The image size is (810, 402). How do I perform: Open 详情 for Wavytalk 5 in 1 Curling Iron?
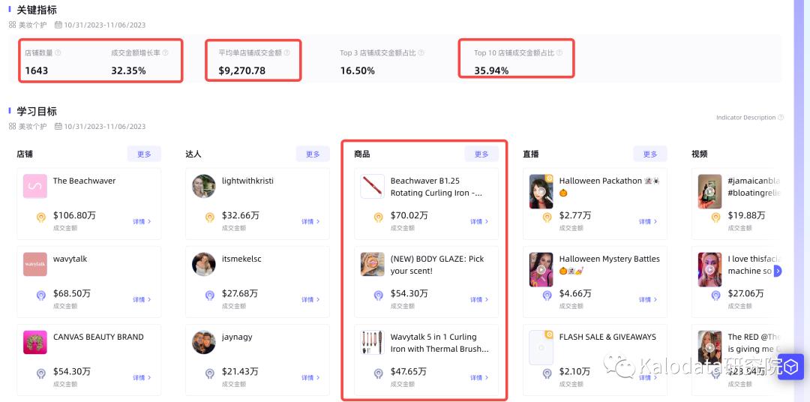(479, 378)
